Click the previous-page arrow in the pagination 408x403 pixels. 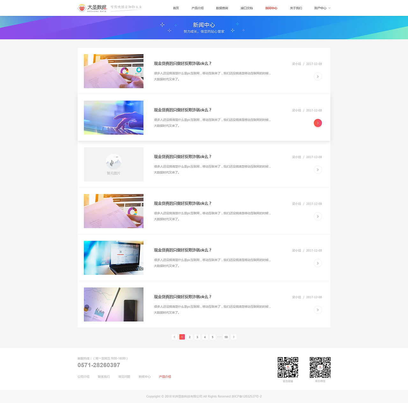coord(174,337)
